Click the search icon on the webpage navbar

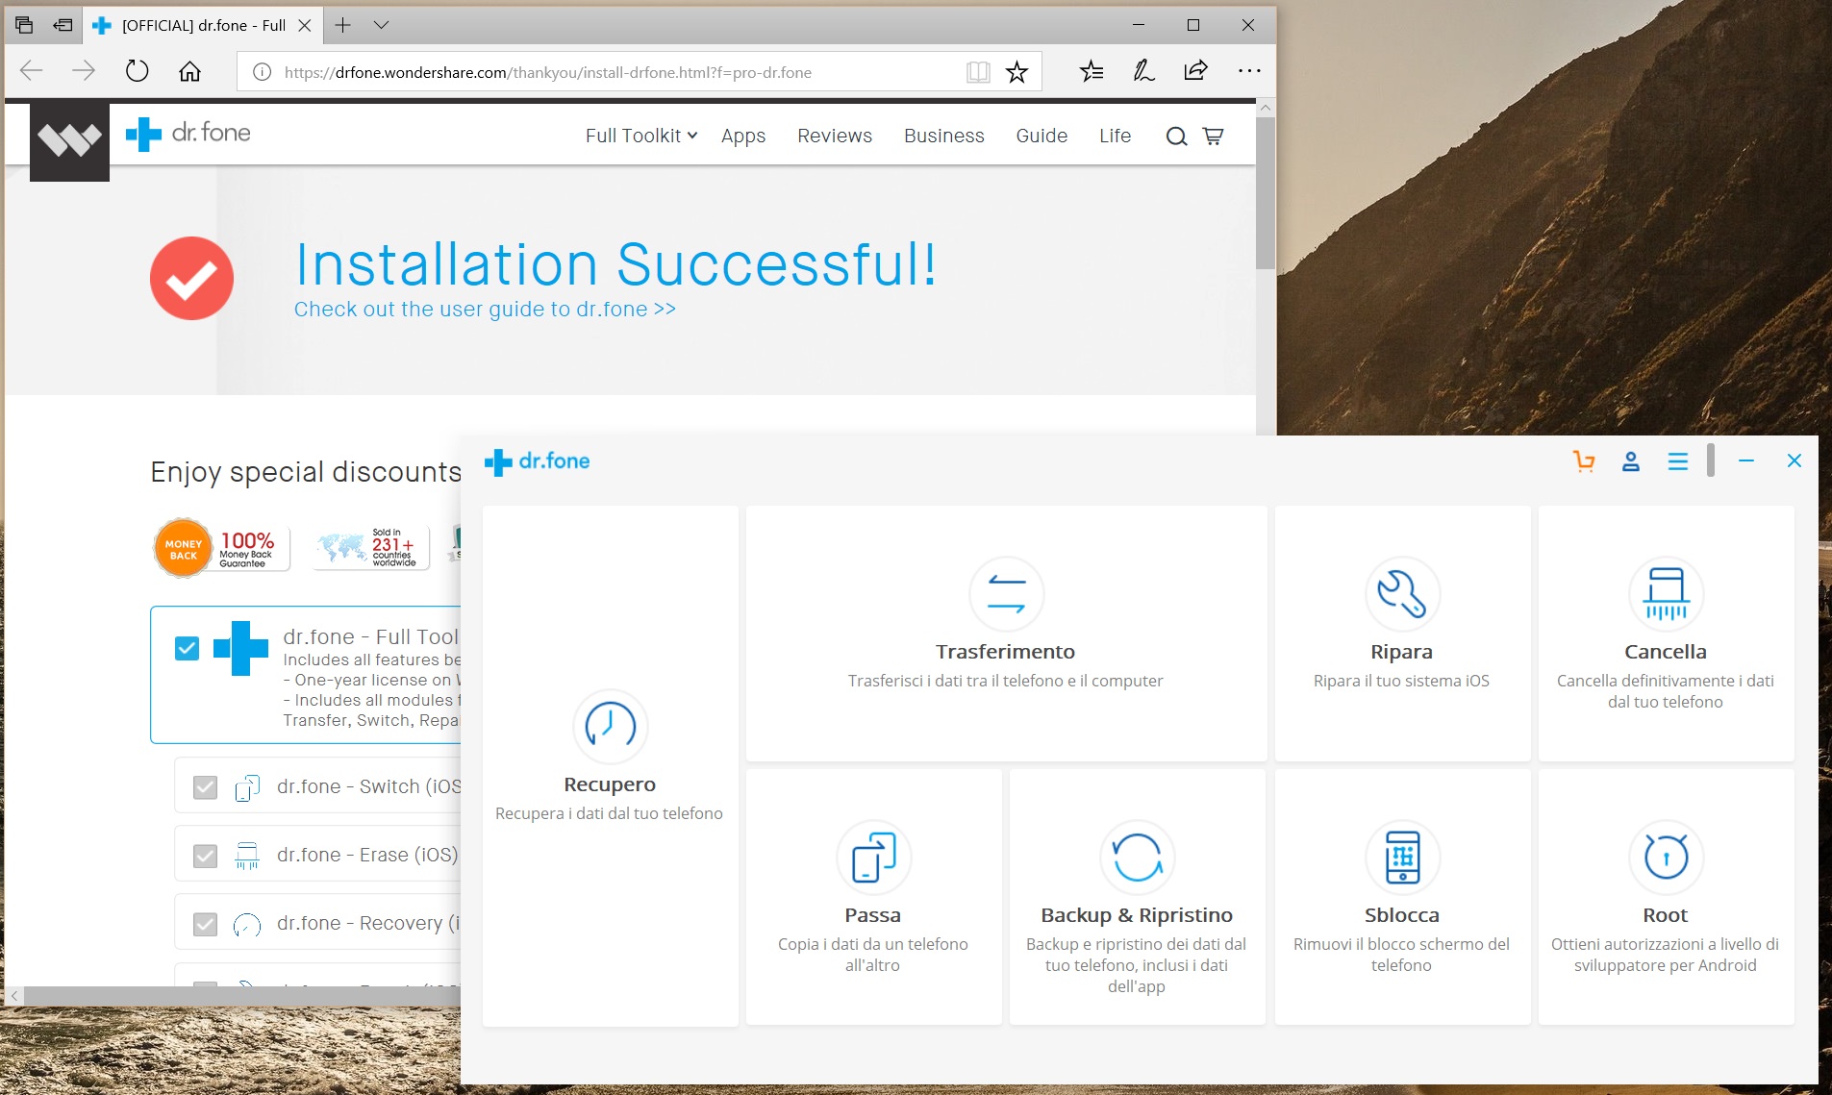click(1176, 137)
